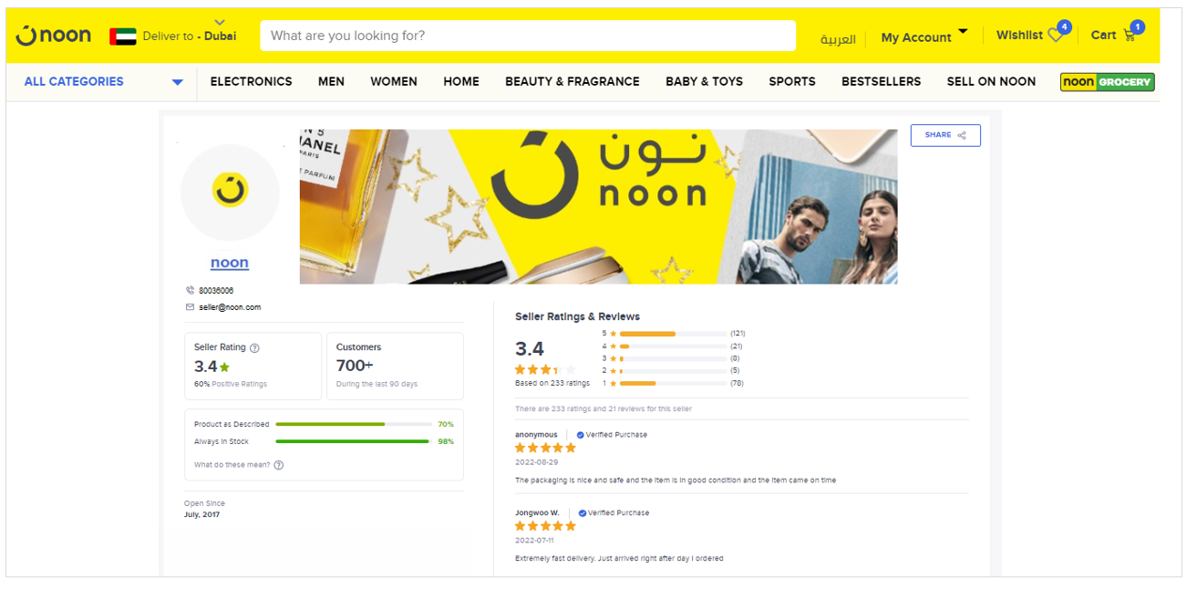Expand the Deliver to Dubai chevron
Image resolution: width=1187 pixels, height=589 pixels.
coord(219,22)
